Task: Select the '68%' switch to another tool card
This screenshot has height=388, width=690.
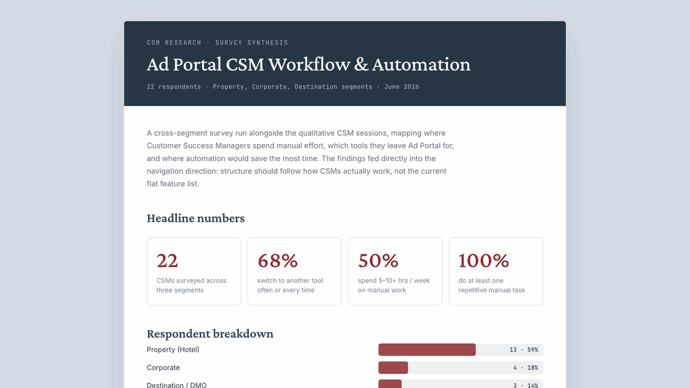Action: point(294,272)
